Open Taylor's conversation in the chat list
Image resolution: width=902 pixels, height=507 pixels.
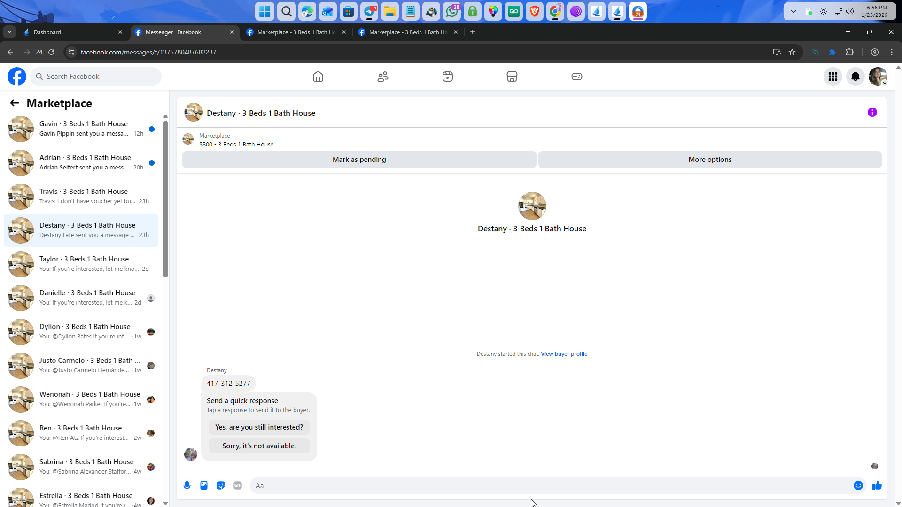(x=81, y=264)
